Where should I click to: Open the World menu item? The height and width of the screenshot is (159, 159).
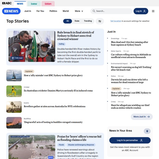[x=65, y=11]
